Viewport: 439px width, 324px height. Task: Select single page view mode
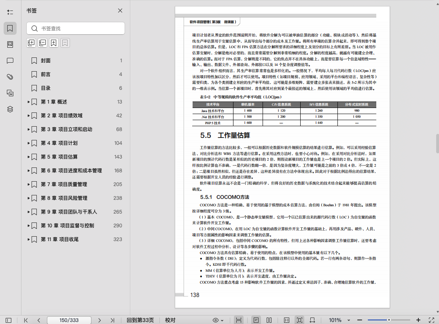coord(256,320)
